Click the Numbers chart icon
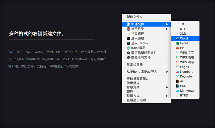The height and width of the screenshot is (128, 215). click(x=177, y=72)
